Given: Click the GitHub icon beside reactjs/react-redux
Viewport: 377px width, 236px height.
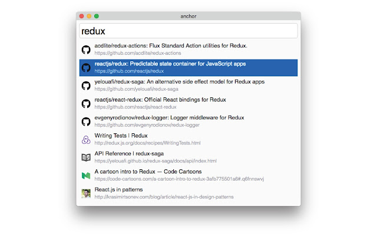Looking at the screenshot, I should coord(86,104).
